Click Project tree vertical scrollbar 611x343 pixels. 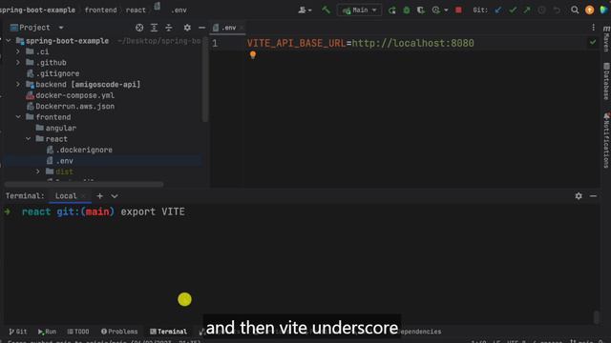(x=205, y=80)
